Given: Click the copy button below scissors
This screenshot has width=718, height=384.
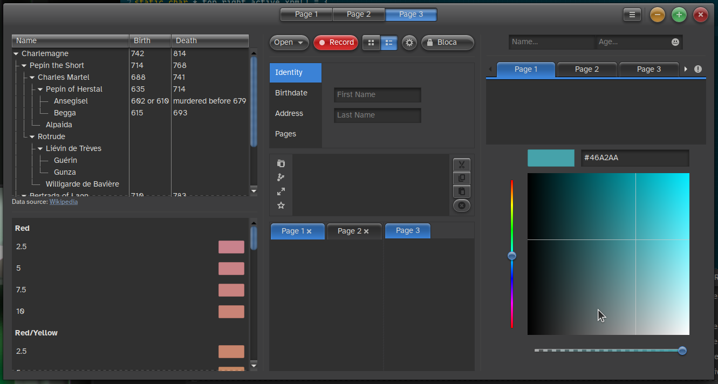Looking at the screenshot, I should pos(462,178).
